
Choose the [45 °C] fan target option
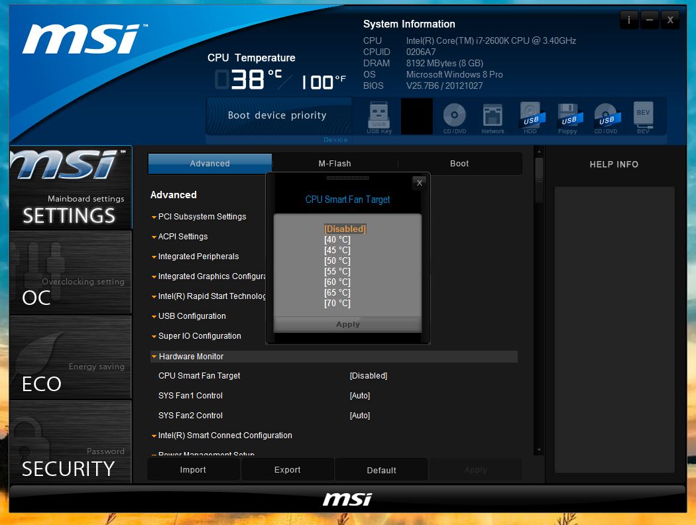pyautogui.click(x=337, y=251)
